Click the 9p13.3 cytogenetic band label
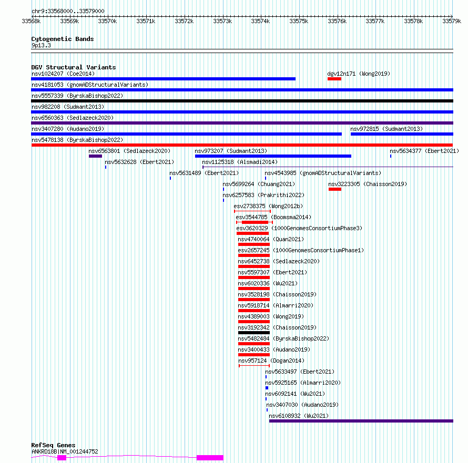Viewport: 468px width, 463px height. 41,46
